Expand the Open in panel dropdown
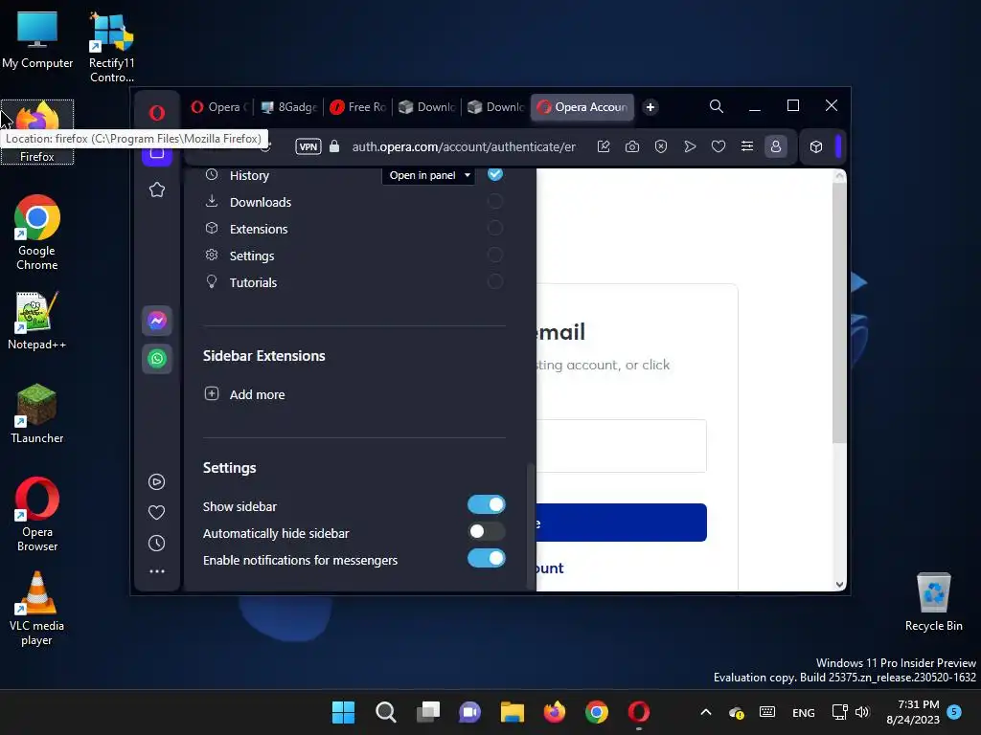The height and width of the screenshot is (735, 981). [x=428, y=176]
